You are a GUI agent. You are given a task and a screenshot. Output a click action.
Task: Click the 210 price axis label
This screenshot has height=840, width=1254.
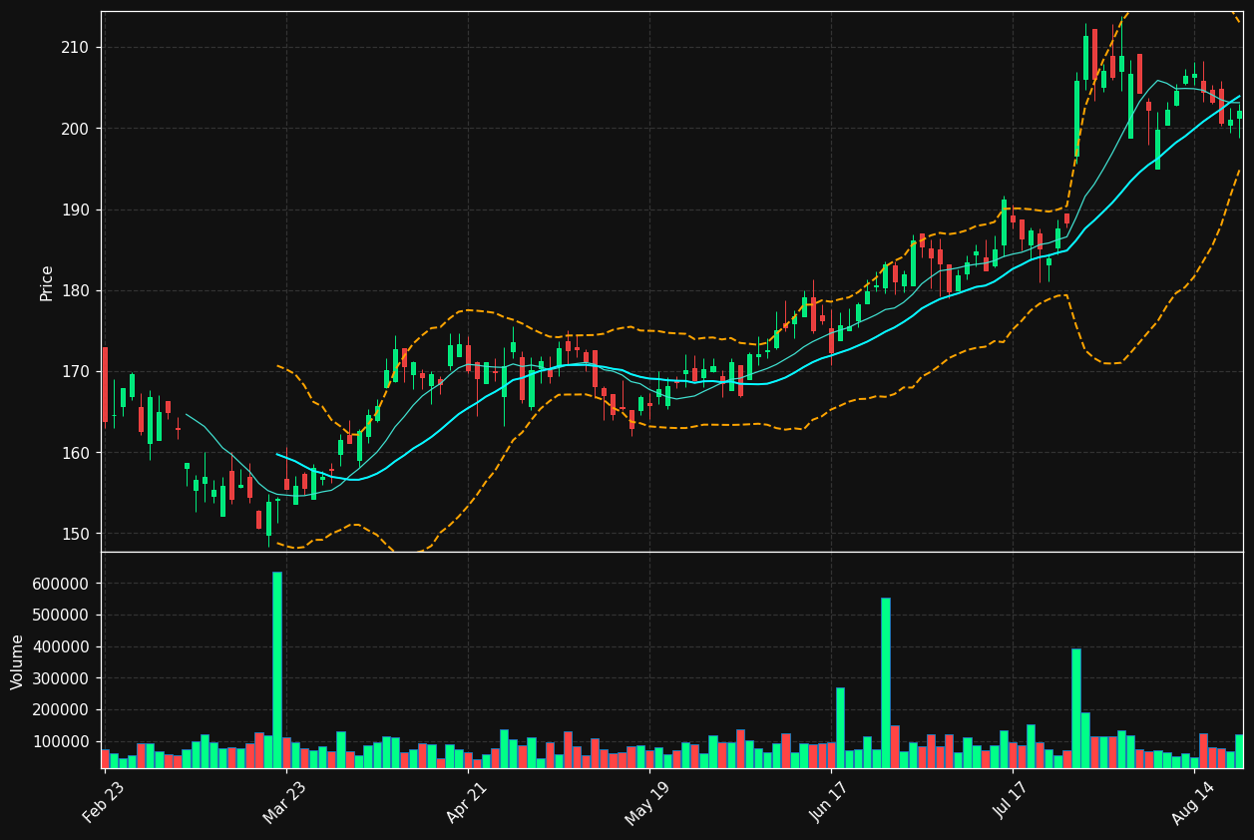click(x=76, y=48)
